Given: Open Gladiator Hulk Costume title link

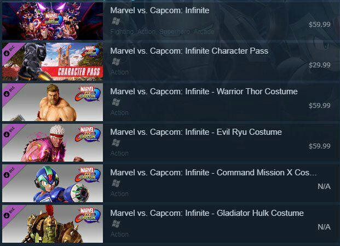Looking at the screenshot, I should (x=207, y=213).
